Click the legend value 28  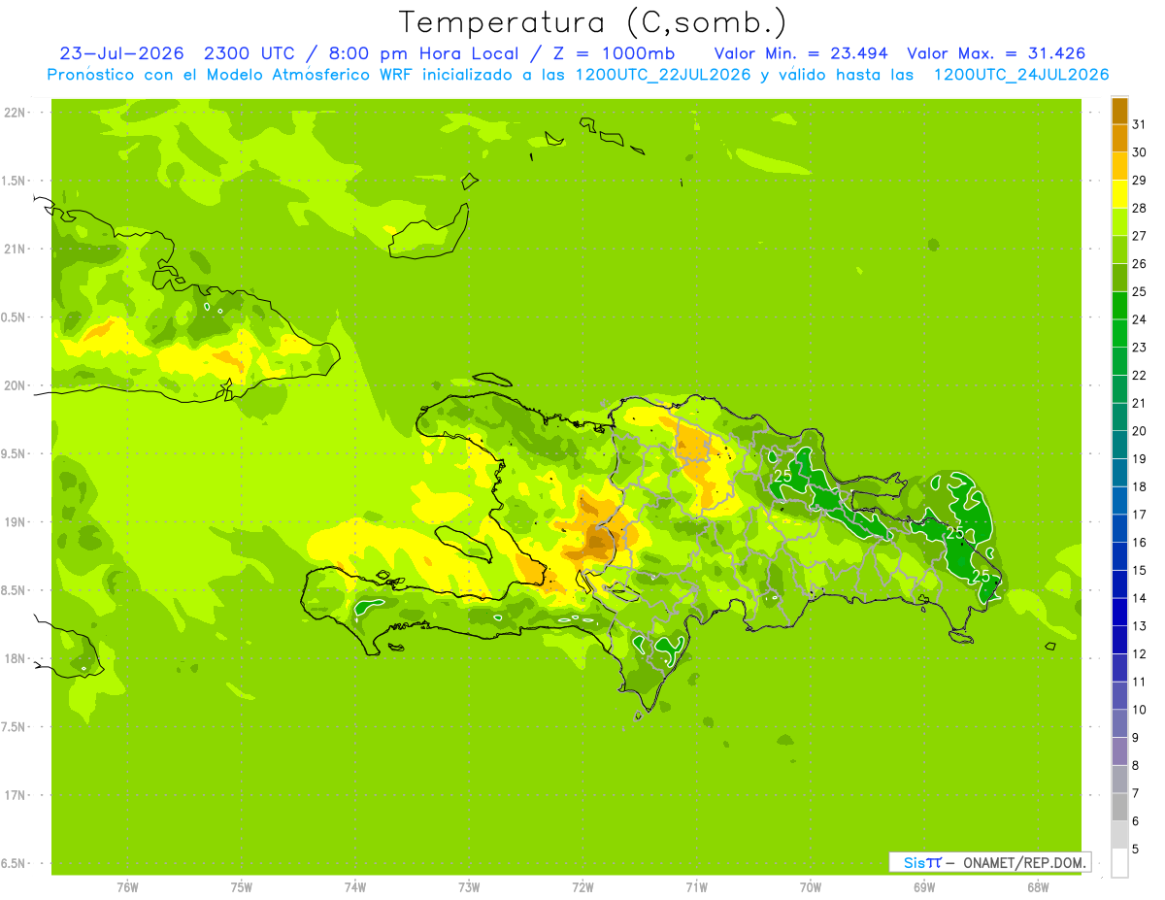click(1140, 208)
